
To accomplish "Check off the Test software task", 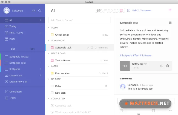I will [52, 61].
